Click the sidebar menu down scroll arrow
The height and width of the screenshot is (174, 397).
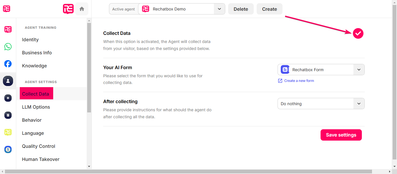(x=89, y=166)
